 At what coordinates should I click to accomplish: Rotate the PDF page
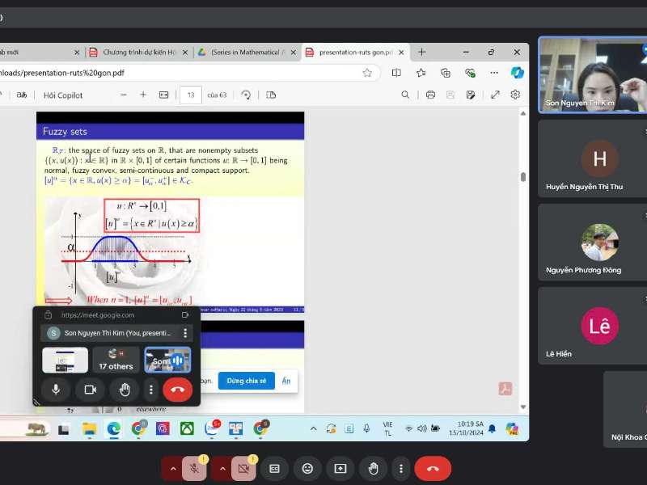246,95
